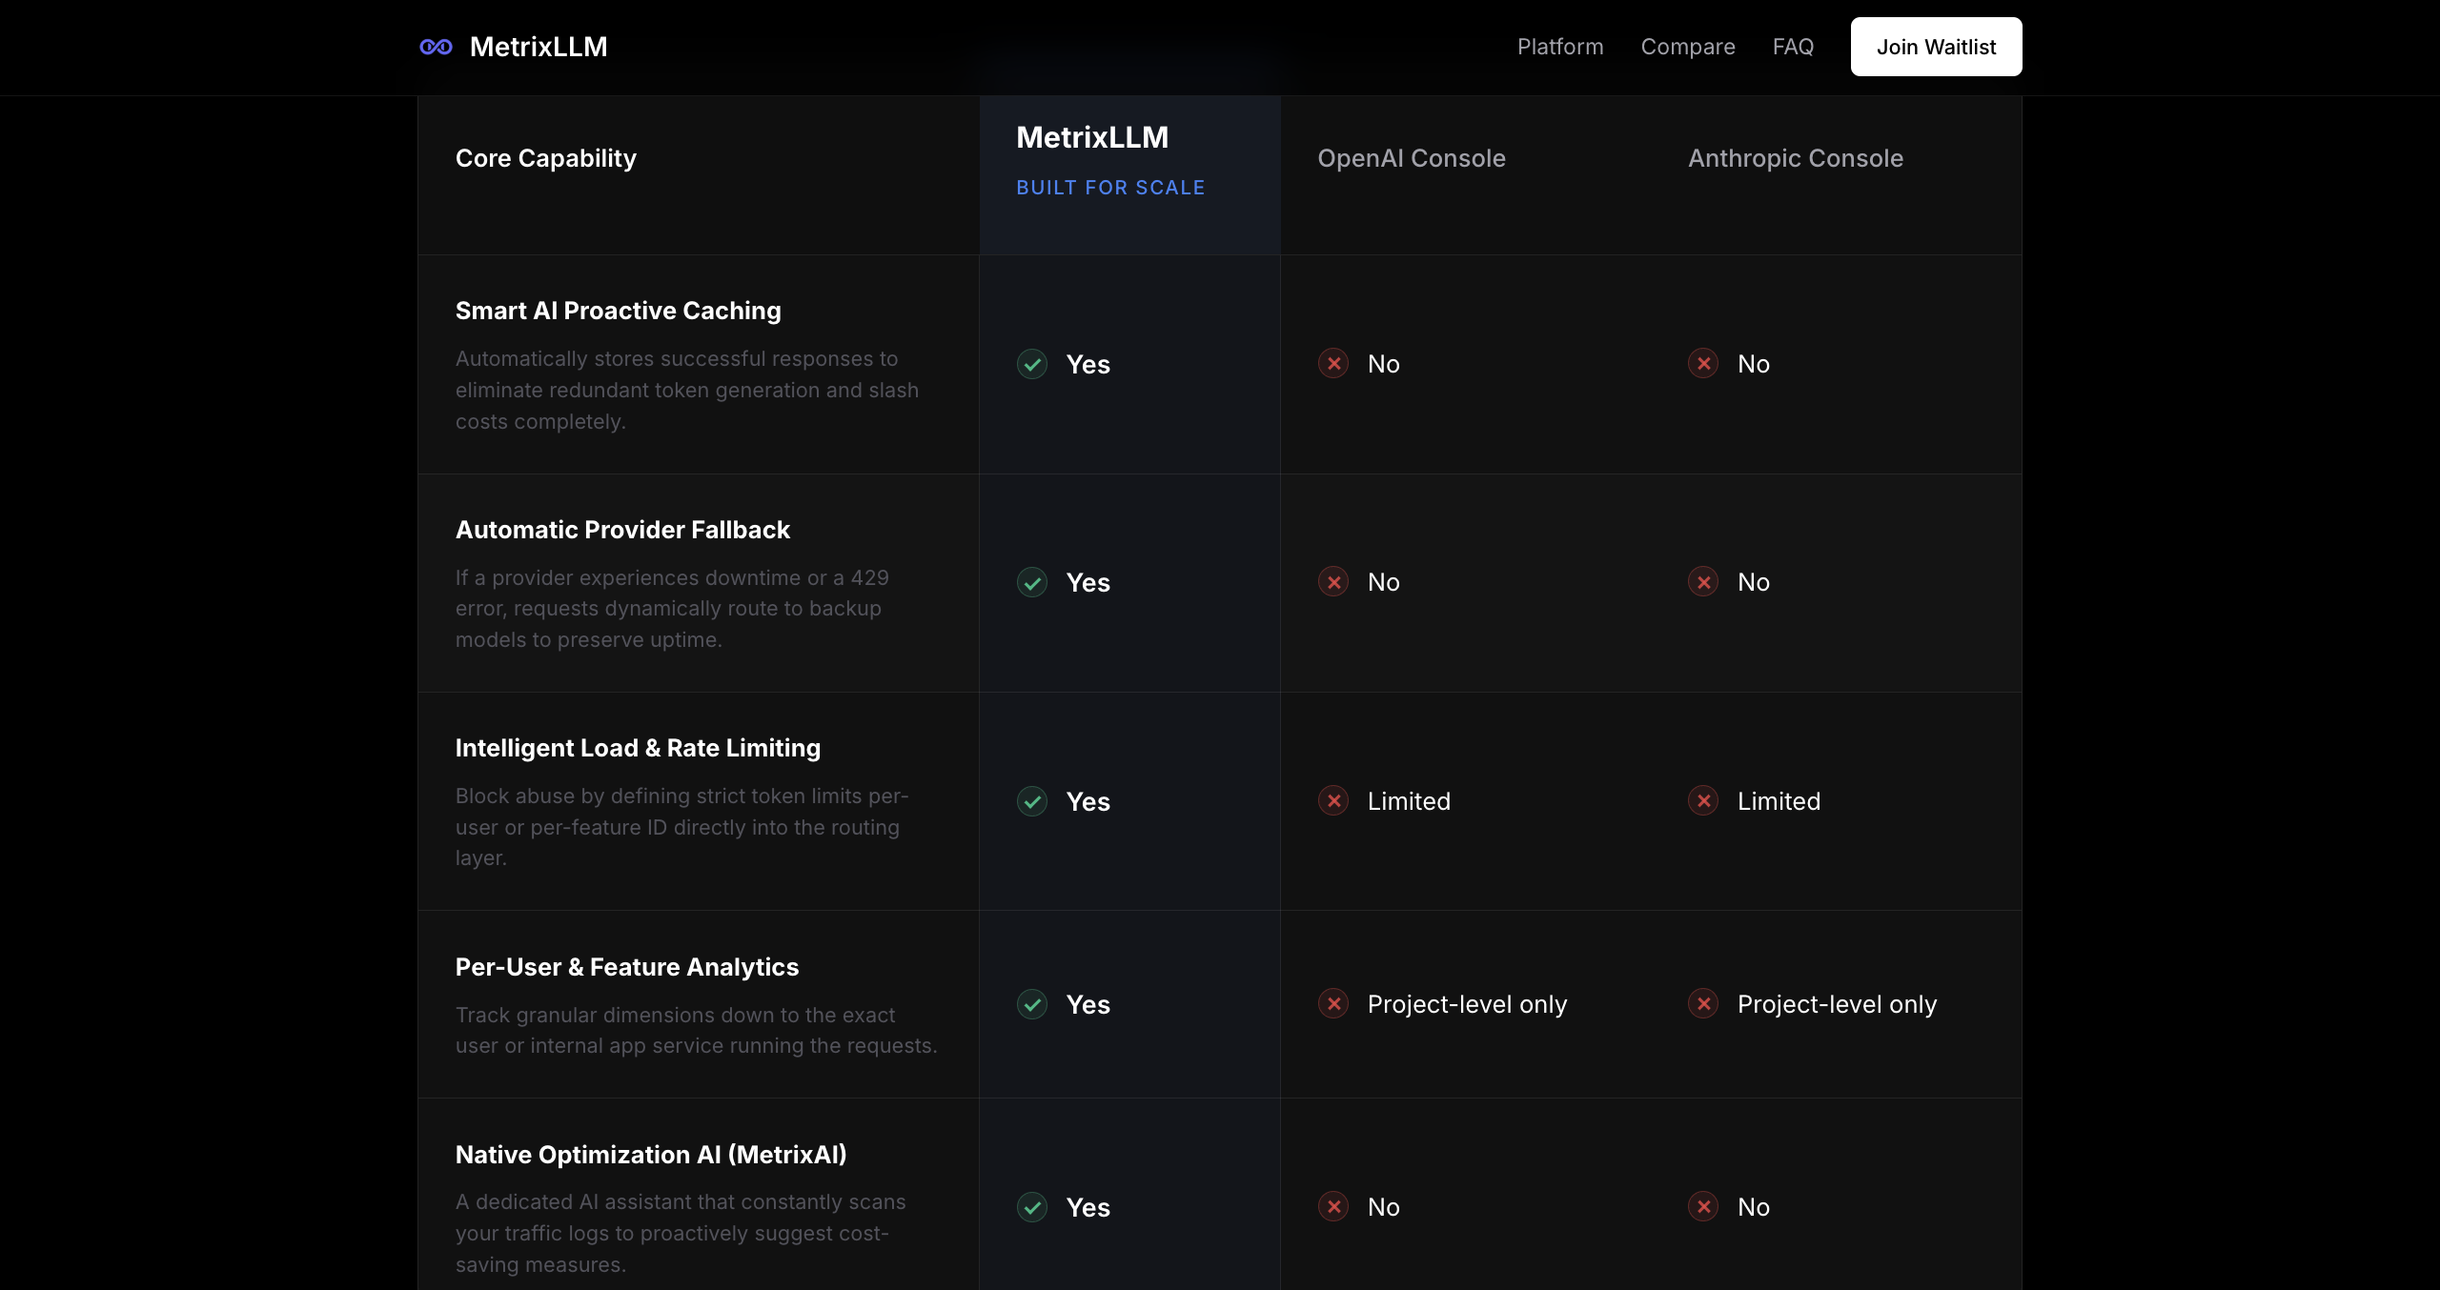
Task: Click Anthropic's Limited value
Action: [x=1779, y=801]
